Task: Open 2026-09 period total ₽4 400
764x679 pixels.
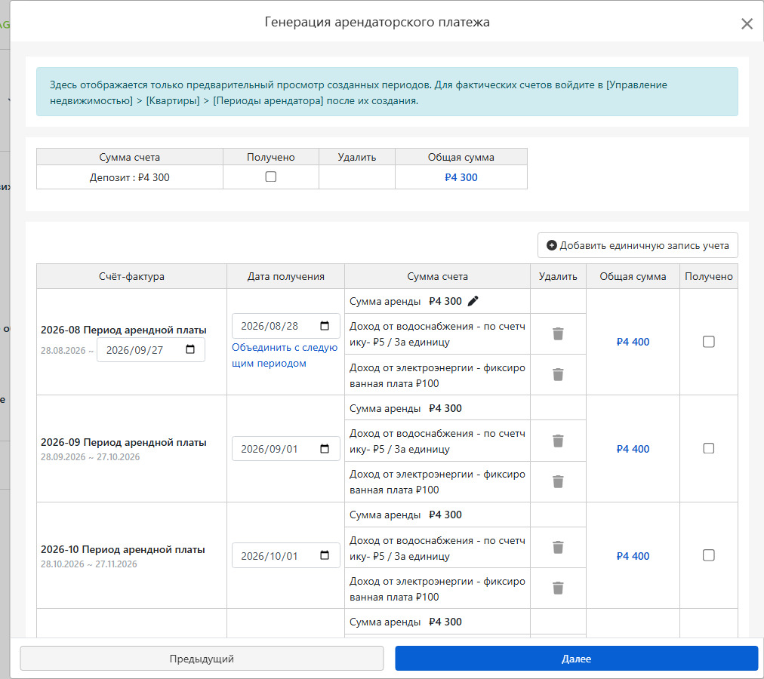Action: pos(633,449)
